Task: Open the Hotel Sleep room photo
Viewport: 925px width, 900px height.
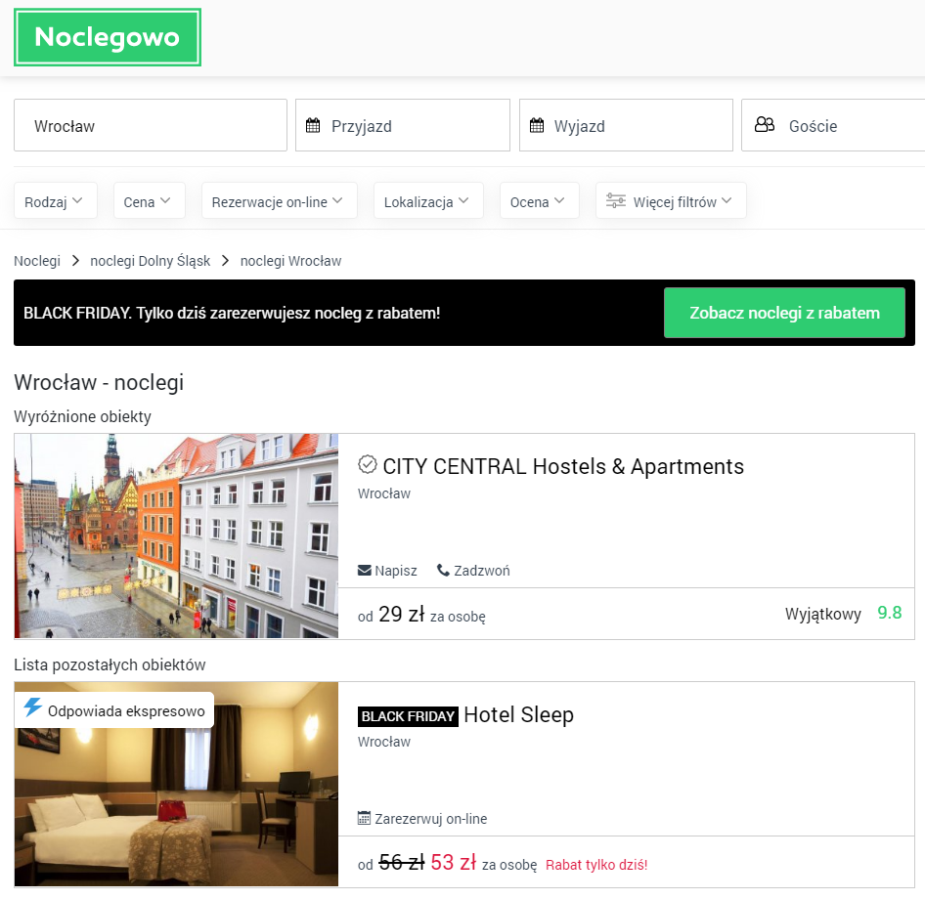Action: pyautogui.click(x=176, y=784)
